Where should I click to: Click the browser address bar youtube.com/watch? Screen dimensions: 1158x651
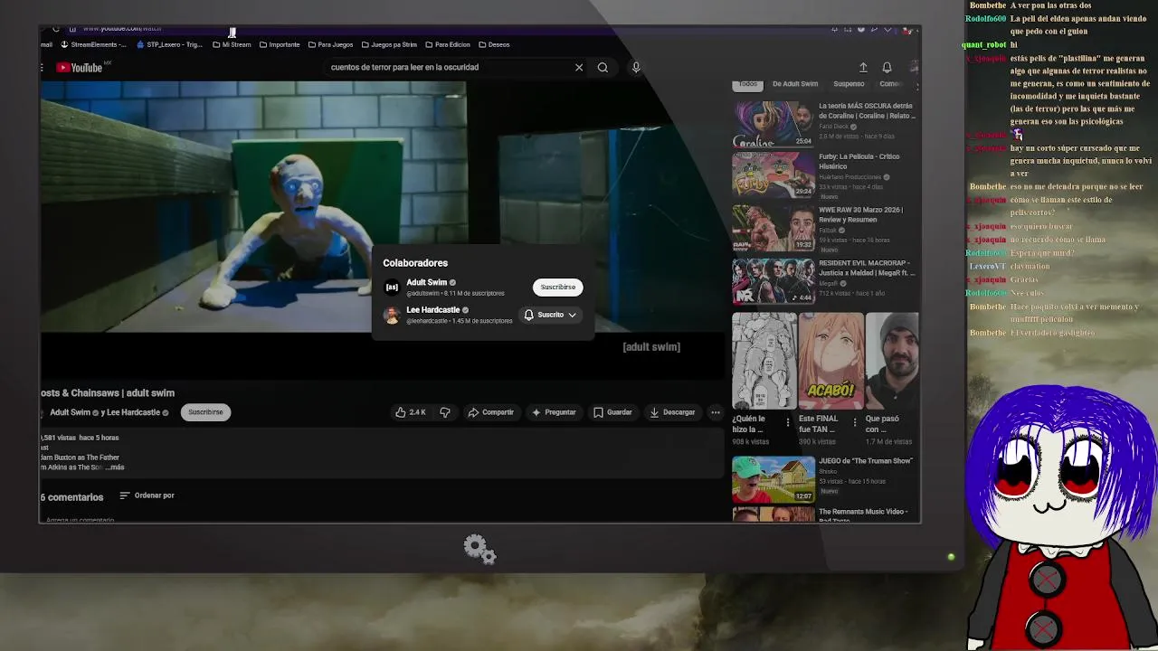(x=122, y=28)
